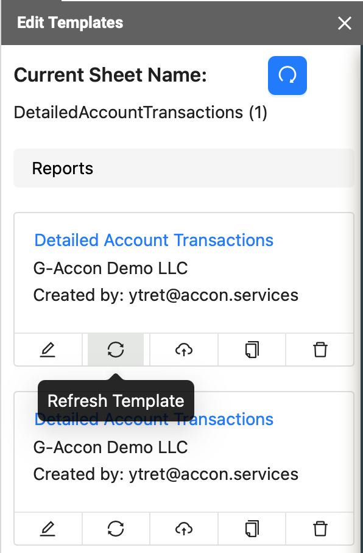Viewport: 363px width, 553px height.
Task: Duplicate the first template with copy icon
Action: 252,350
